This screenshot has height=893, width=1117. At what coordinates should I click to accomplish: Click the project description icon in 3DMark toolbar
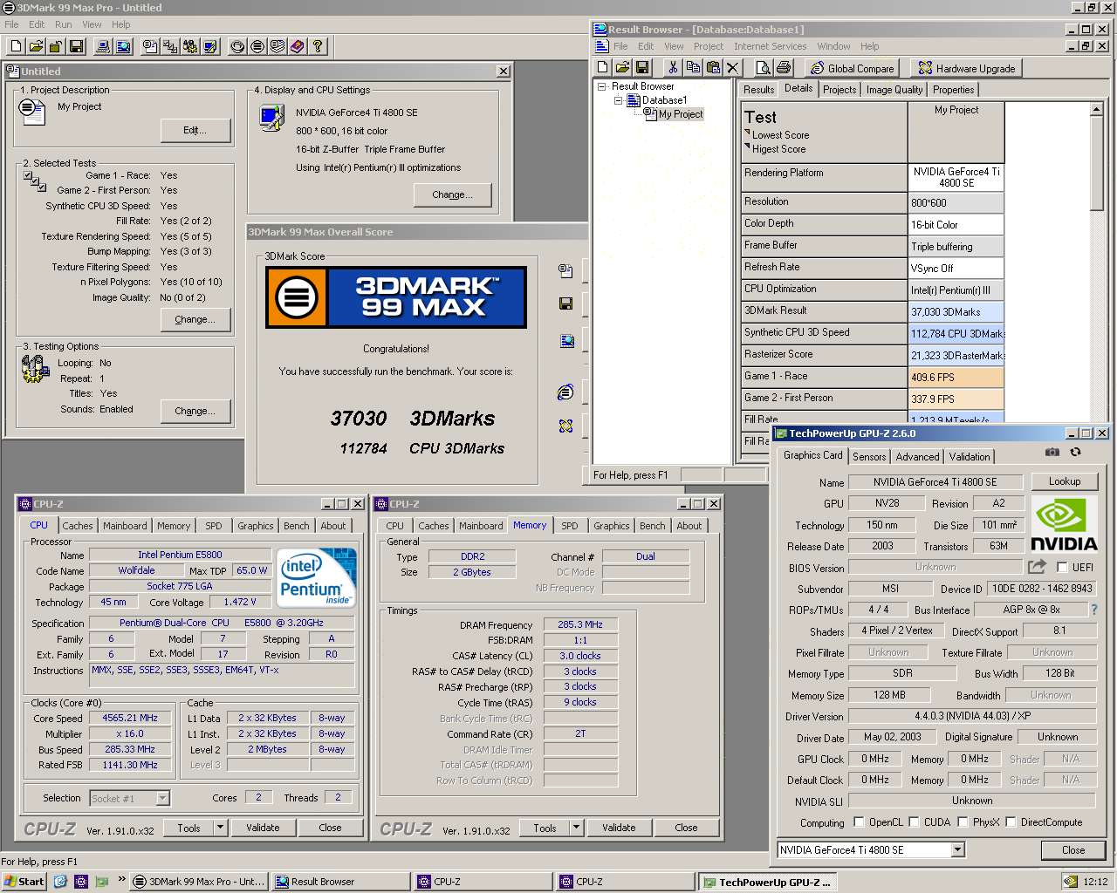(x=150, y=46)
